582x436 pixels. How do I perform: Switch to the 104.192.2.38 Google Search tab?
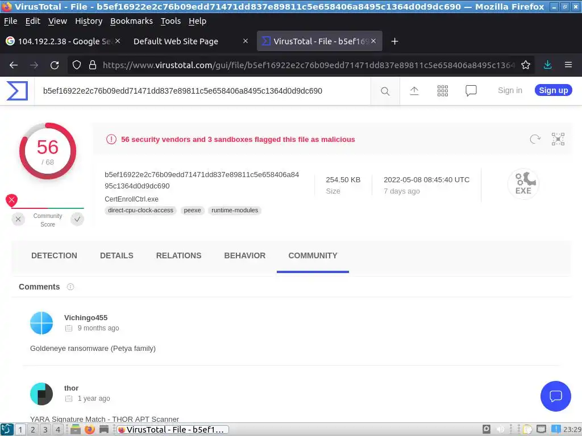63,41
